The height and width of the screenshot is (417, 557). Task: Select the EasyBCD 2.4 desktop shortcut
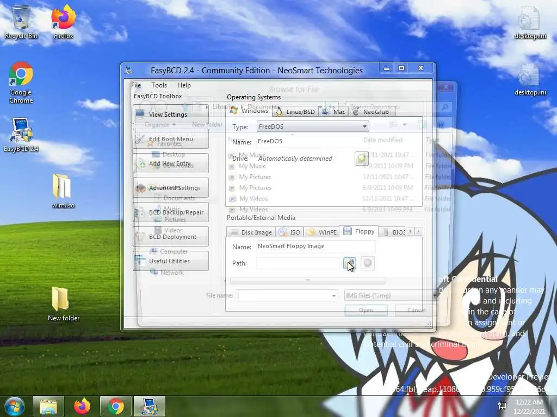(x=21, y=135)
